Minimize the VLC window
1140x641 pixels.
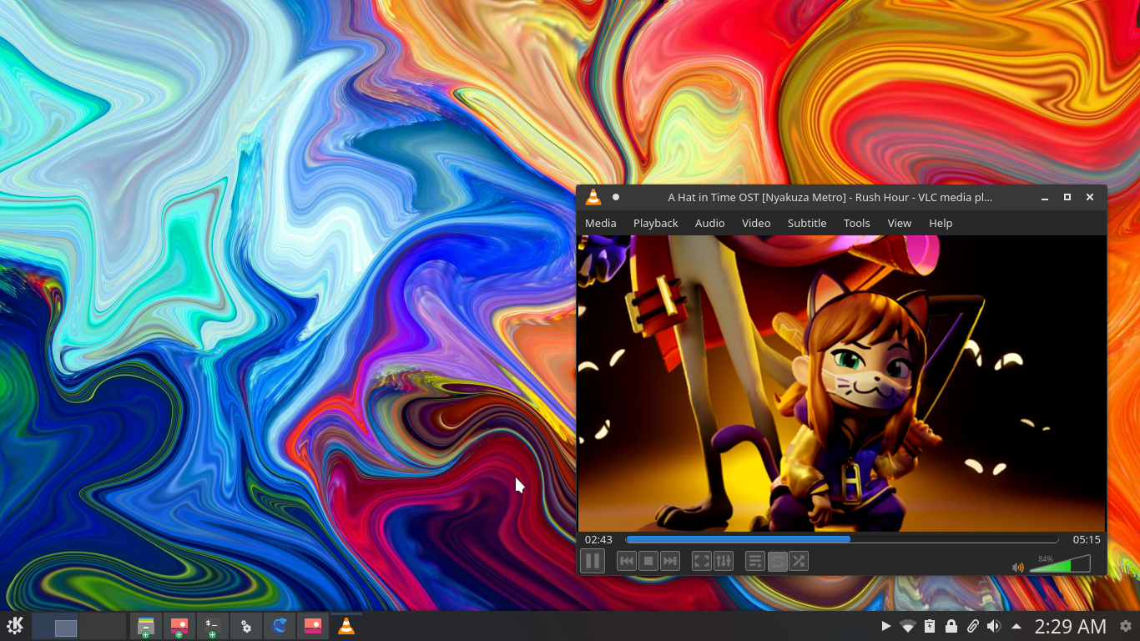click(1045, 198)
